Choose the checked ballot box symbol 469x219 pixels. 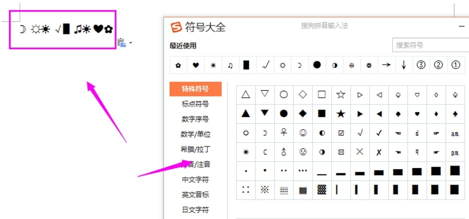(340, 133)
